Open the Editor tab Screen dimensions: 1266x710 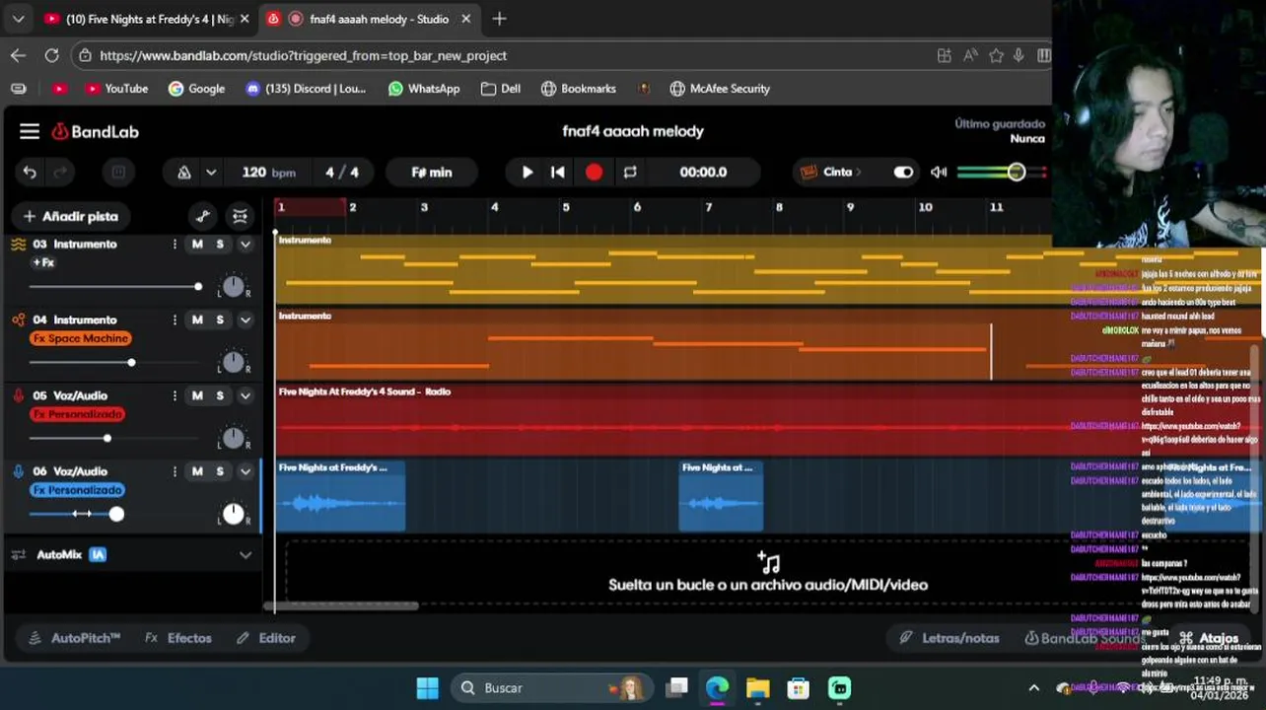tap(266, 638)
